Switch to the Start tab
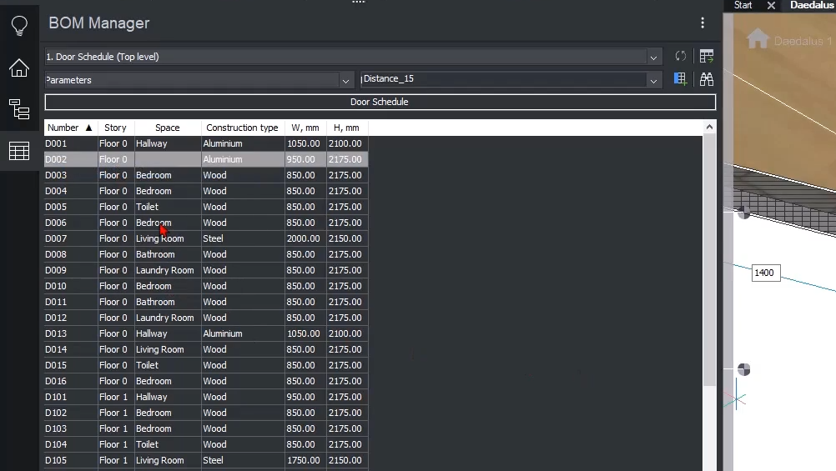The height and width of the screenshot is (471, 836). pos(743,5)
